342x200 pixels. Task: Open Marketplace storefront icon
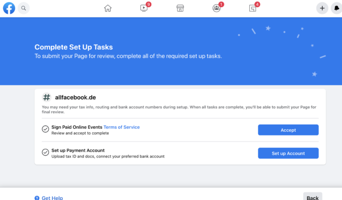(180, 8)
